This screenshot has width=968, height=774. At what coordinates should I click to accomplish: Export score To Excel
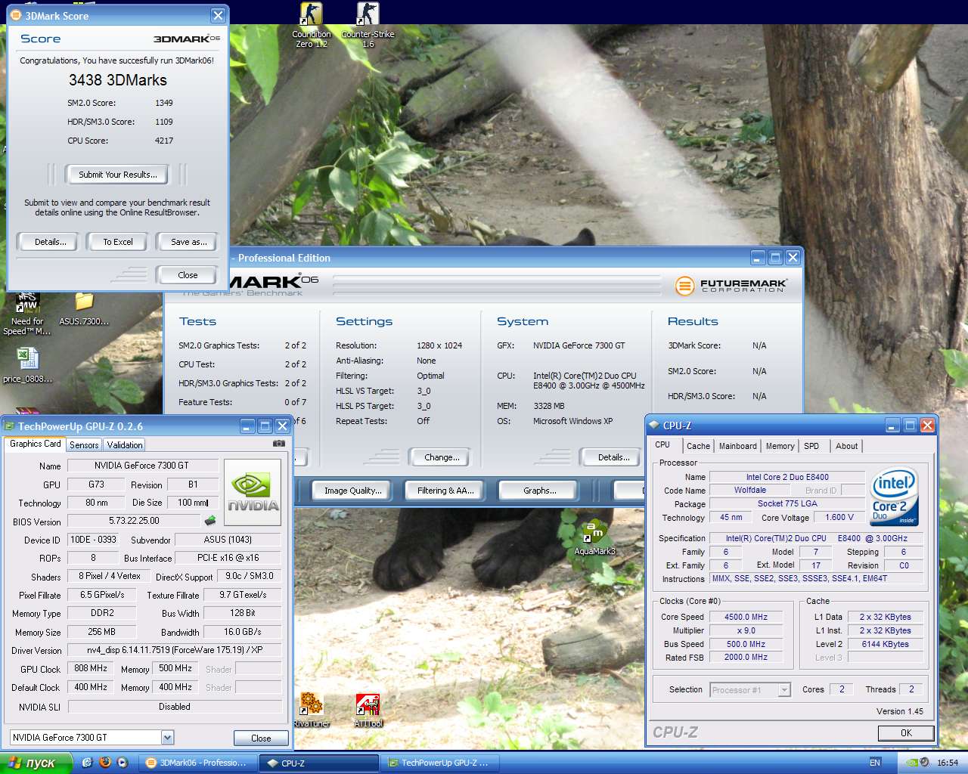(x=118, y=242)
